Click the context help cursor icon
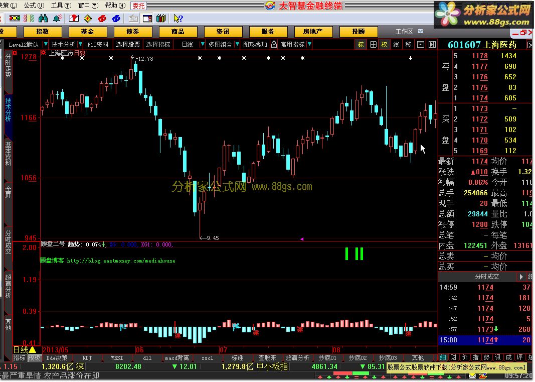Image resolution: width=535 pixels, height=382 pixels. point(178,19)
